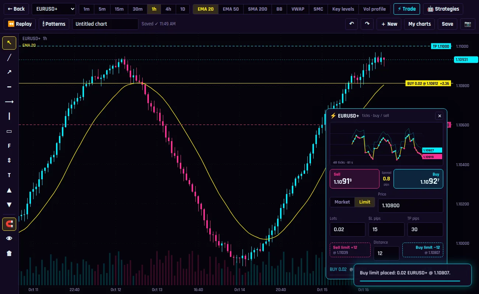Switch to the 15m timeframe
This screenshot has height=294, width=479.
[119, 9]
